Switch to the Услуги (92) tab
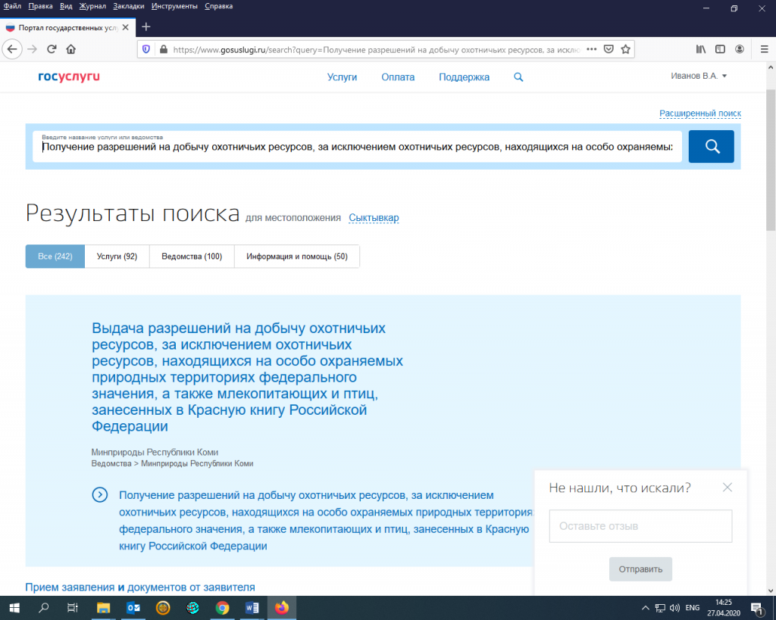This screenshot has width=776, height=620. pyautogui.click(x=116, y=256)
